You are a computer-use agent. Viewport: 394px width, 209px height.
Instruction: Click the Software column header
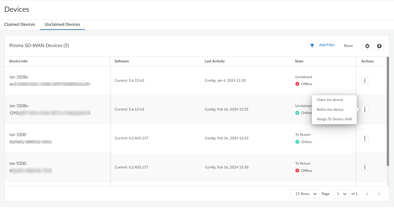point(122,61)
